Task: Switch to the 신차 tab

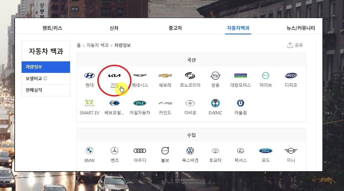Action: point(114,28)
